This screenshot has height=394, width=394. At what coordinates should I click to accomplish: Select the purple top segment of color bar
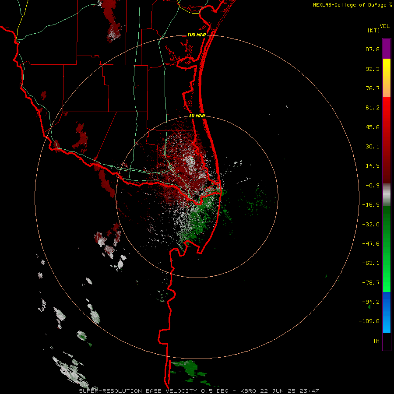[x=387, y=49]
